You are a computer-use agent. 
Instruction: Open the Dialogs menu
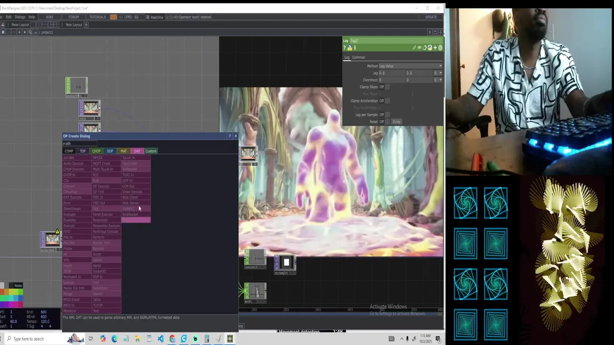pos(20,17)
